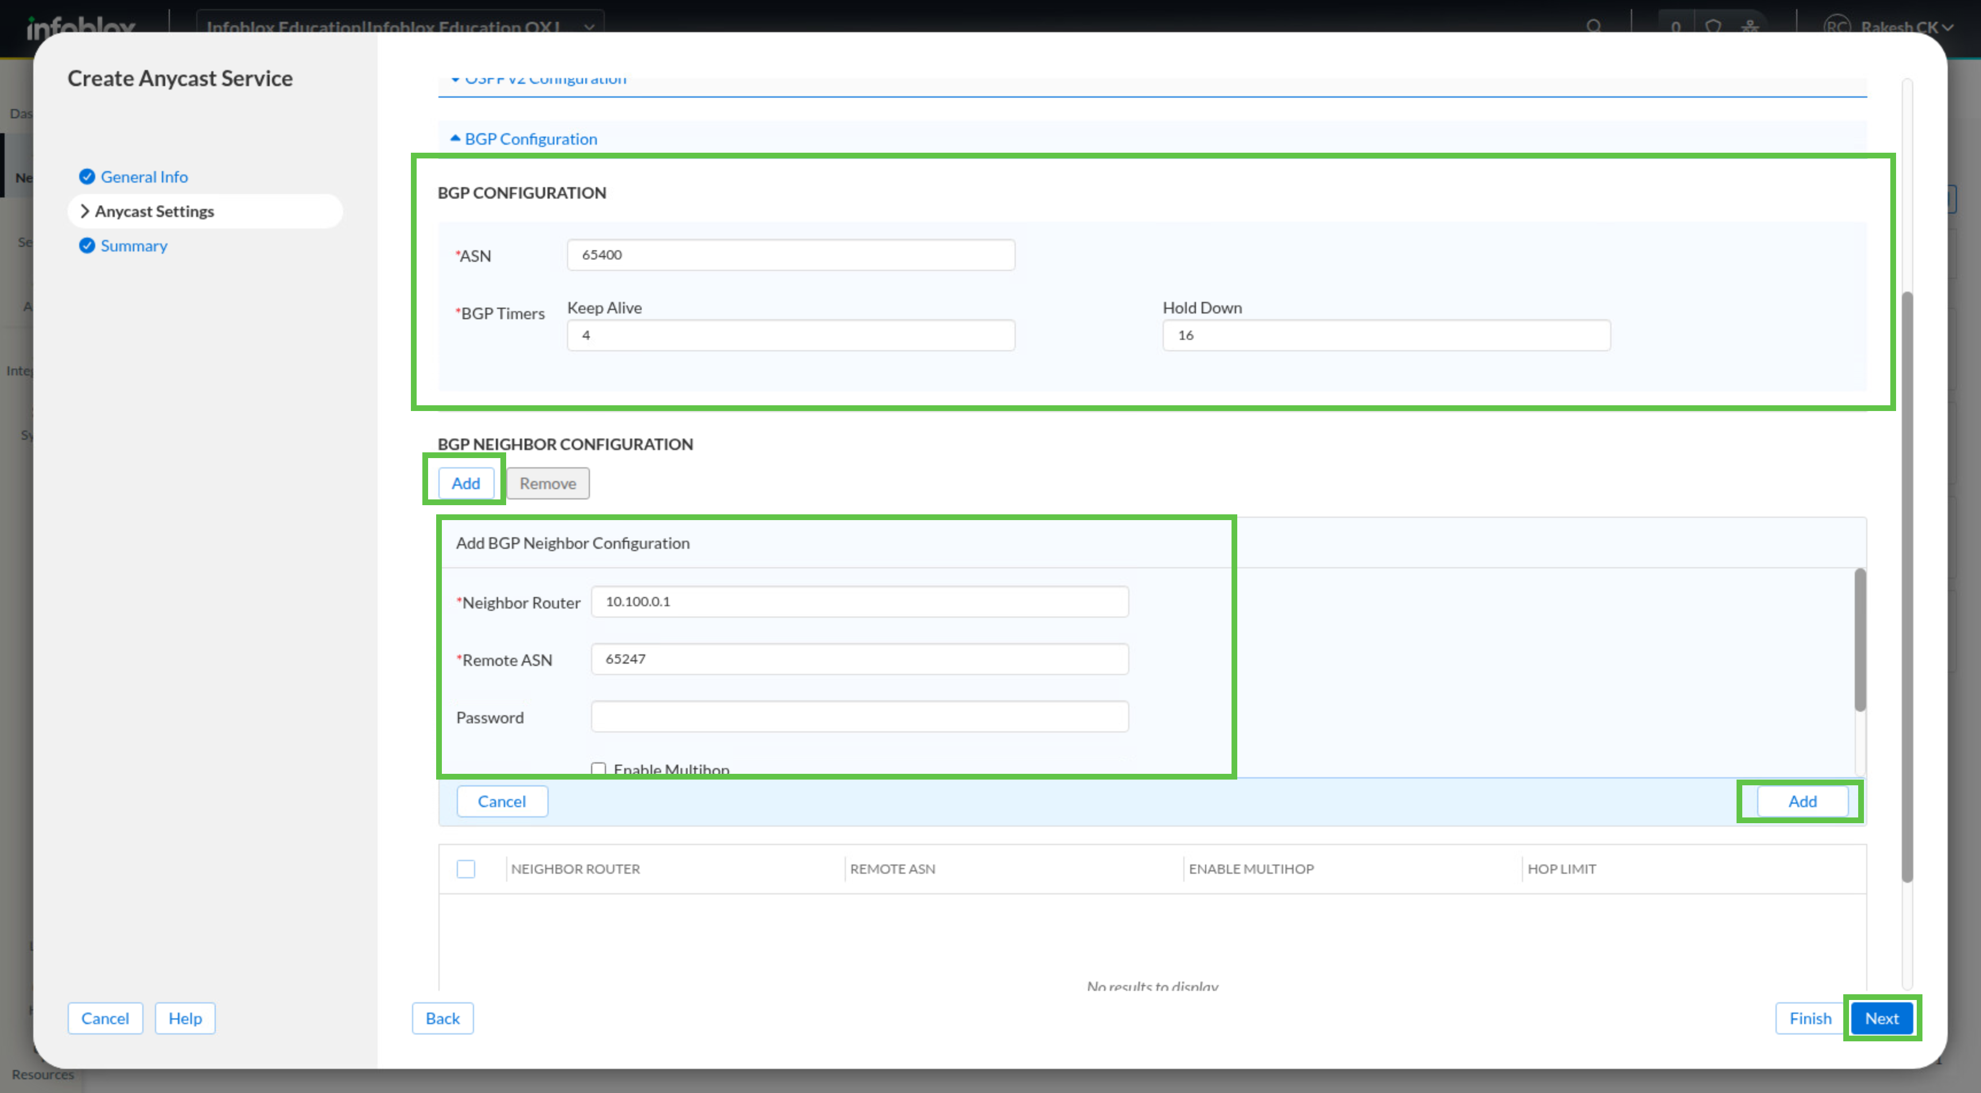
Task: Click the Remove neighbor button
Action: (x=547, y=483)
